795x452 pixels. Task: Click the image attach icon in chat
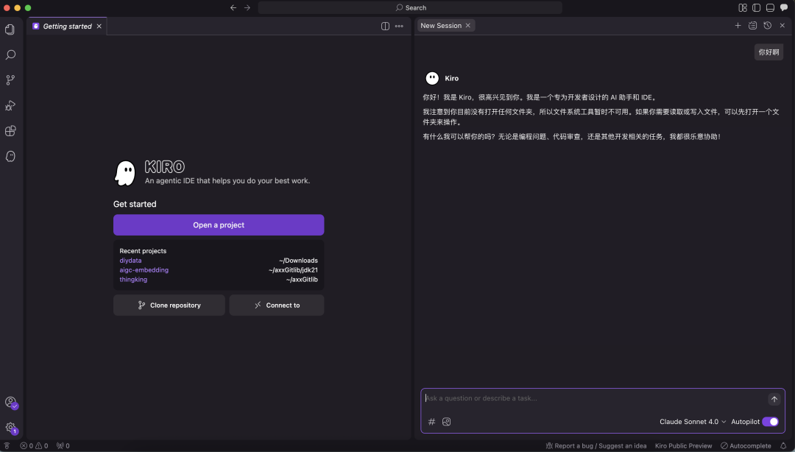[446, 422]
